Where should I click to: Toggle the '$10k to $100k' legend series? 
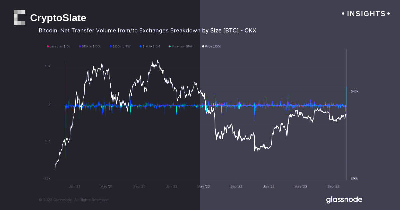click(x=91, y=46)
